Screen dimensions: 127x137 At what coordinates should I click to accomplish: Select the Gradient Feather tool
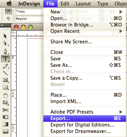[5, 131]
